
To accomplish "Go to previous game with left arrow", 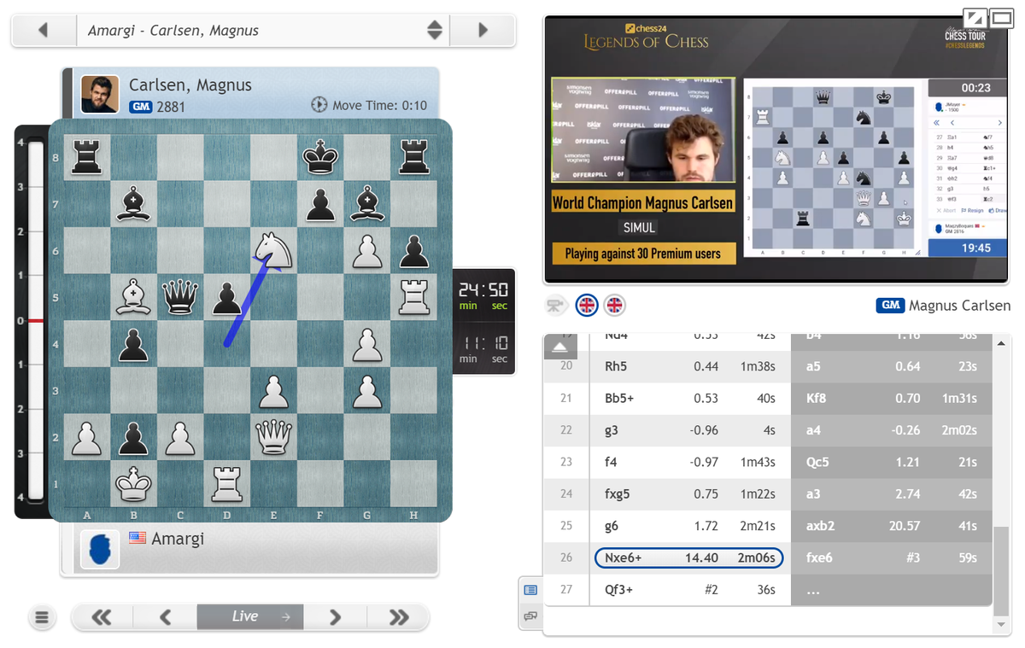I will (x=44, y=30).
